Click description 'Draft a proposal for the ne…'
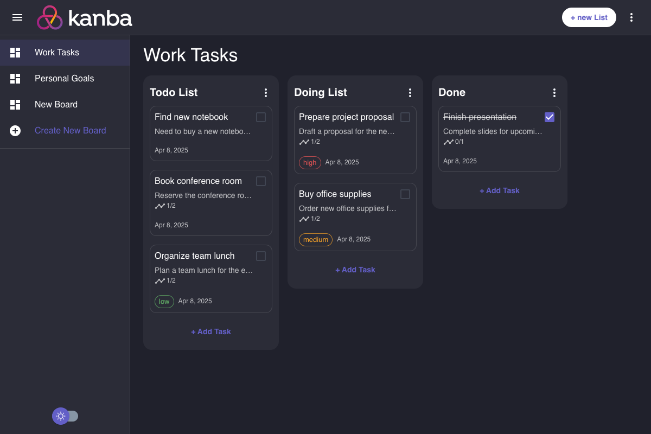 347,131
